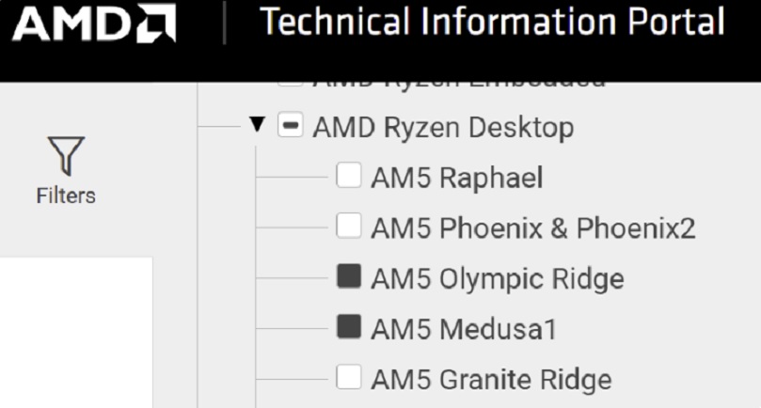761x408 pixels.
Task: Click the Filters label
Action: (66, 196)
